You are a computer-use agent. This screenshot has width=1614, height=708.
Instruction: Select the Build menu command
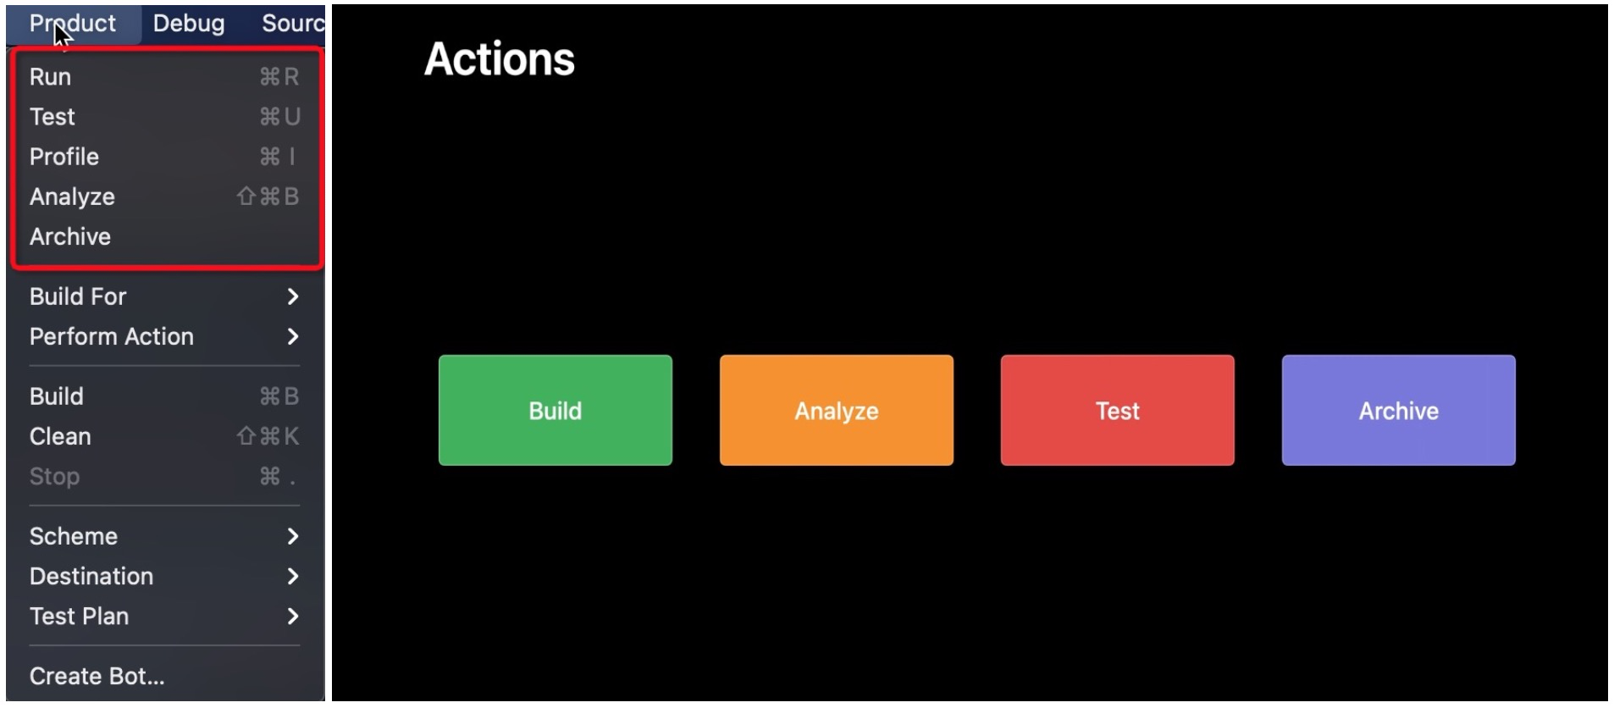[x=165, y=396]
